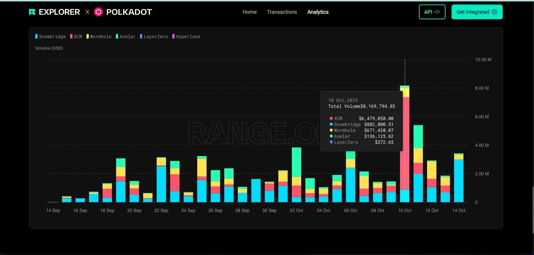Click the Get integrated button

(477, 11)
